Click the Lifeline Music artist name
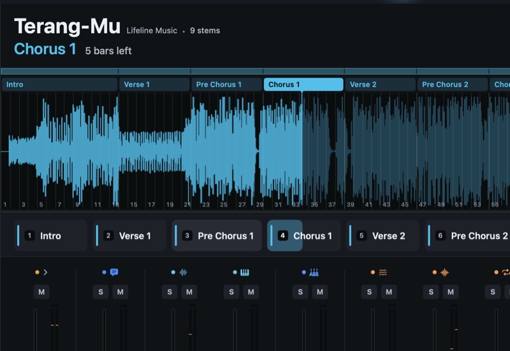The image size is (510, 351). [152, 31]
